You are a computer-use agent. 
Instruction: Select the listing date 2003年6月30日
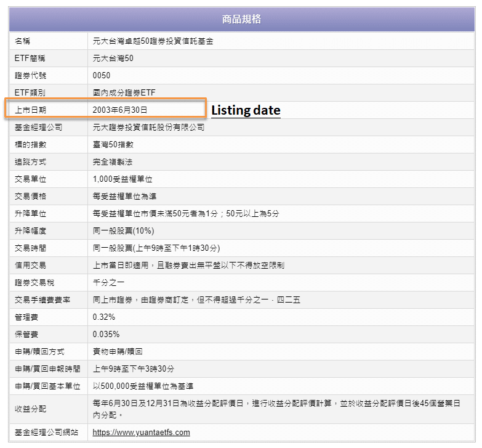[x=120, y=110]
